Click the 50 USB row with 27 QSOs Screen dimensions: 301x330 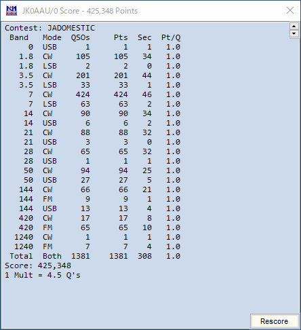[x=93, y=180]
